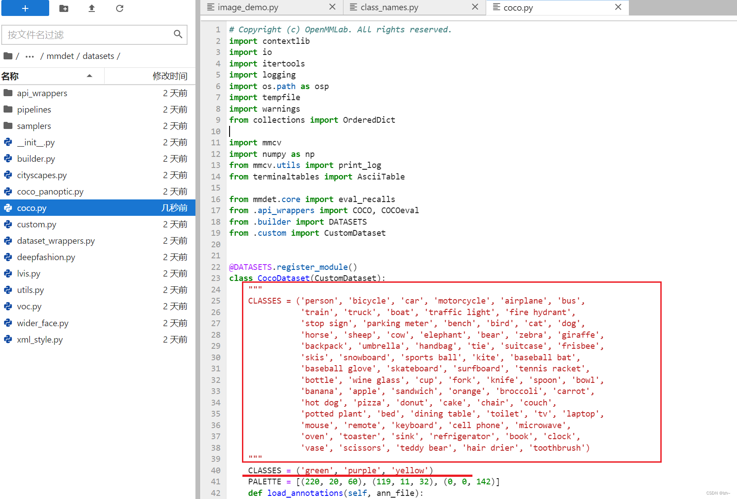Click the Python icon beside lvis.py
This screenshot has width=737, height=499.
[x=8, y=273]
